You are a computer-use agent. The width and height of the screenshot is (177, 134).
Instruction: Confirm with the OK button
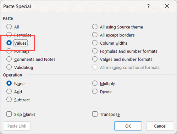(x=128, y=126)
